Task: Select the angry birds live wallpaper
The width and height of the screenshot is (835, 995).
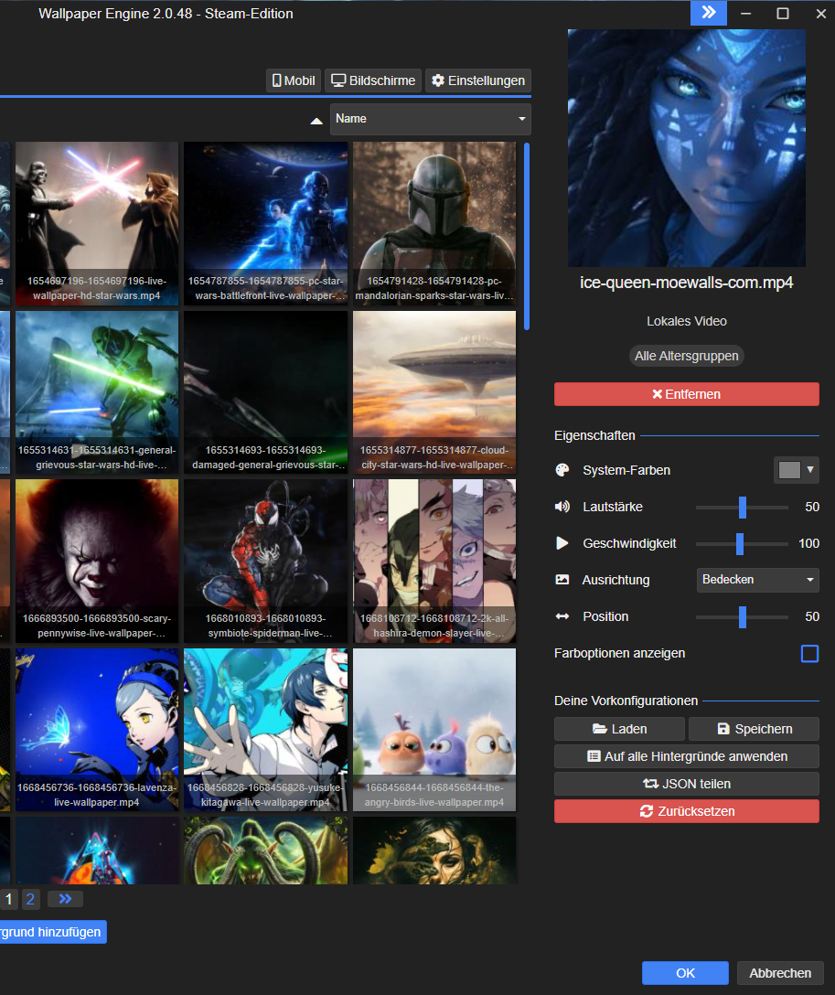Action: click(434, 730)
